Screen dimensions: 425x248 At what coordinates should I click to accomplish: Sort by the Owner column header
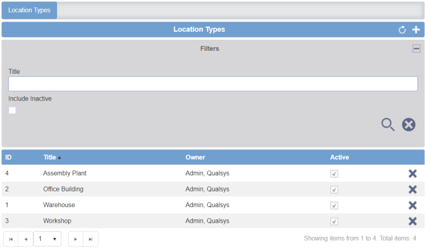point(195,157)
